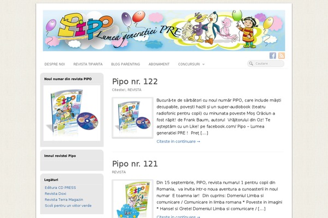Expand the CONCURSURI dropdown arrow
This screenshot has width=328, height=218.
(203, 64)
